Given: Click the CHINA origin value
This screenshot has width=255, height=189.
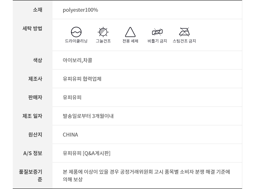Looking at the screenshot, I should click(x=70, y=135).
